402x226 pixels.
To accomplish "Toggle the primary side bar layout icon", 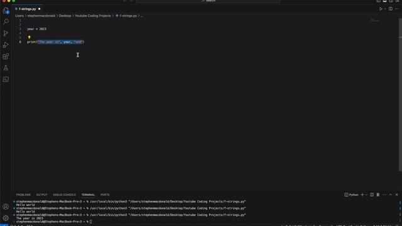I will coord(378,1).
